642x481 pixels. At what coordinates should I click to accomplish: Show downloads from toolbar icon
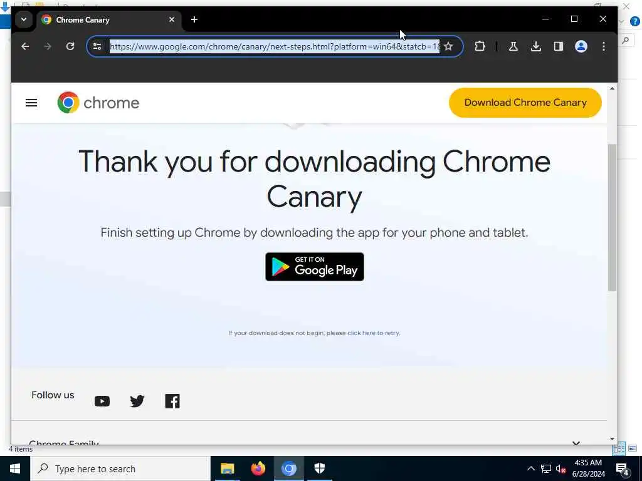(x=535, y=46)
